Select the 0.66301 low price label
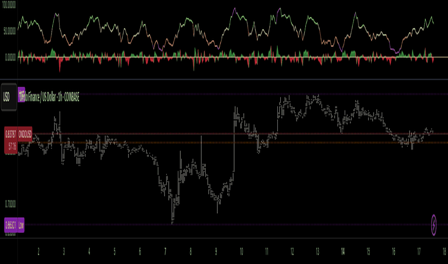Image resolution: width=448 pixels, height=264 pixels. (11, 225)
